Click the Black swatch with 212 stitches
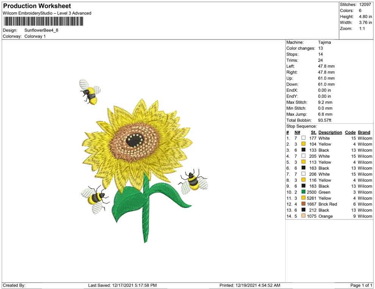Image resolution: width=375 pixels, height=289 pixels. point(303,210)
